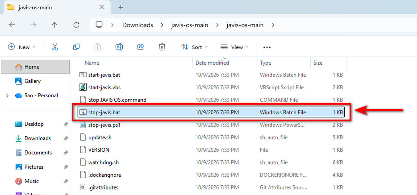Click the update.sh file icon
The image size is (417, 195).
tap(83, 137)
